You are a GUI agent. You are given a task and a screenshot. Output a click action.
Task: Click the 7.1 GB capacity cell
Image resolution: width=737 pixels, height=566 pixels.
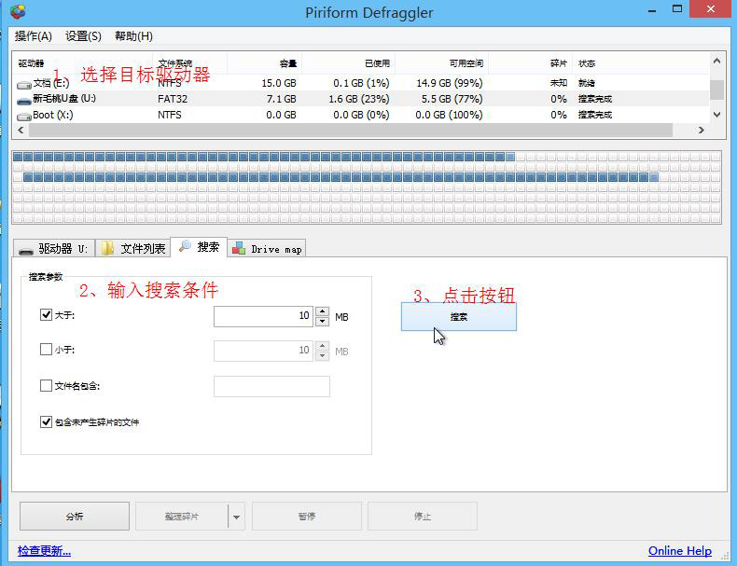point(281,99)
